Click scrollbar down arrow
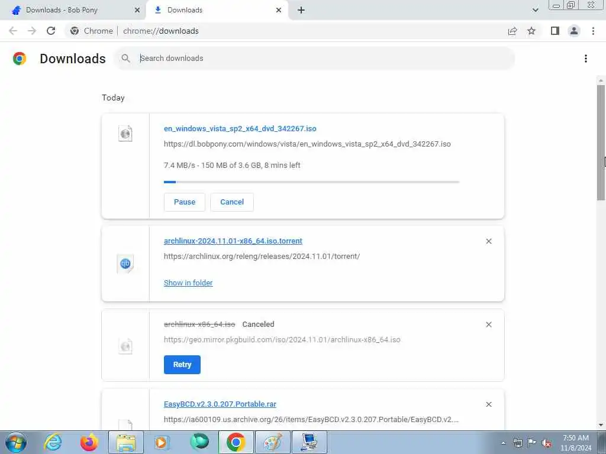Image resolution: width=606 pixels, height=454 pixels. point(601,425)
